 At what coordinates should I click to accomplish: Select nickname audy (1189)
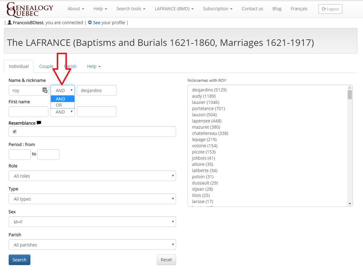coord(204,96)
